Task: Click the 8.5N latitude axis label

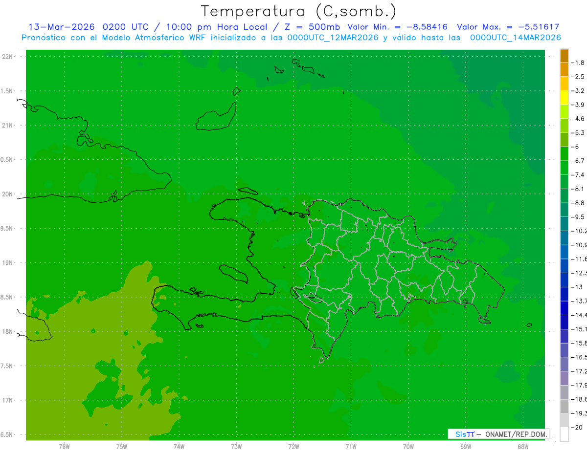Action: (7, 297)
